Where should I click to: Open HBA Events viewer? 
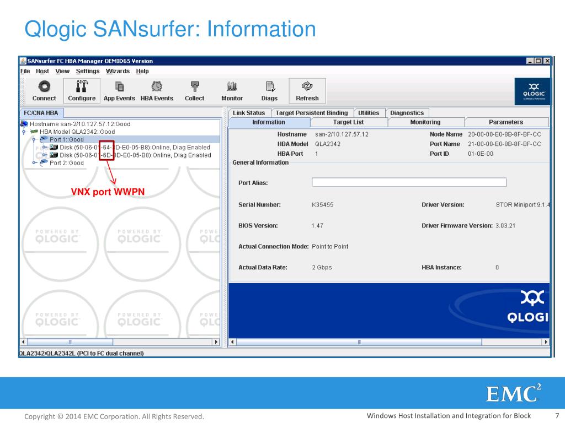tap(157, 91)
